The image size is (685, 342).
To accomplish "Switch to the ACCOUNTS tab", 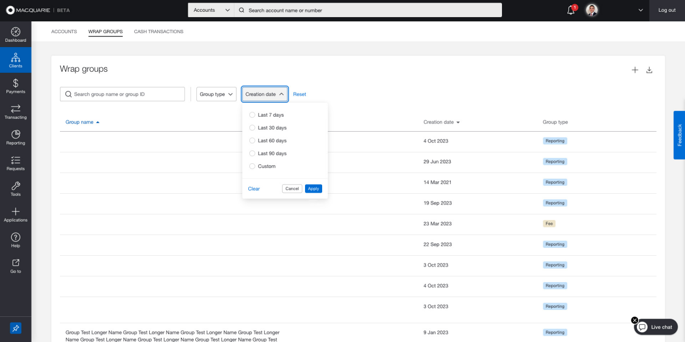I will tap(64, 32).
